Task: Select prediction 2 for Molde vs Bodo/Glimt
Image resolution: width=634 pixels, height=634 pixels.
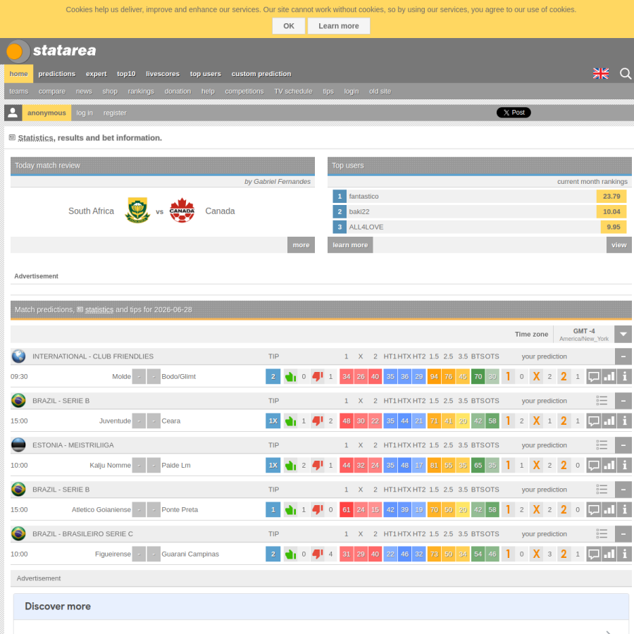Action: [564, 376]
